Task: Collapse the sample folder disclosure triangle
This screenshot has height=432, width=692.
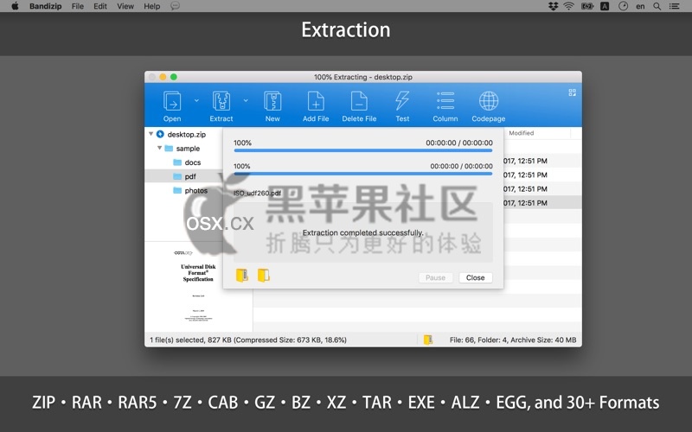Action: [159, 148]
